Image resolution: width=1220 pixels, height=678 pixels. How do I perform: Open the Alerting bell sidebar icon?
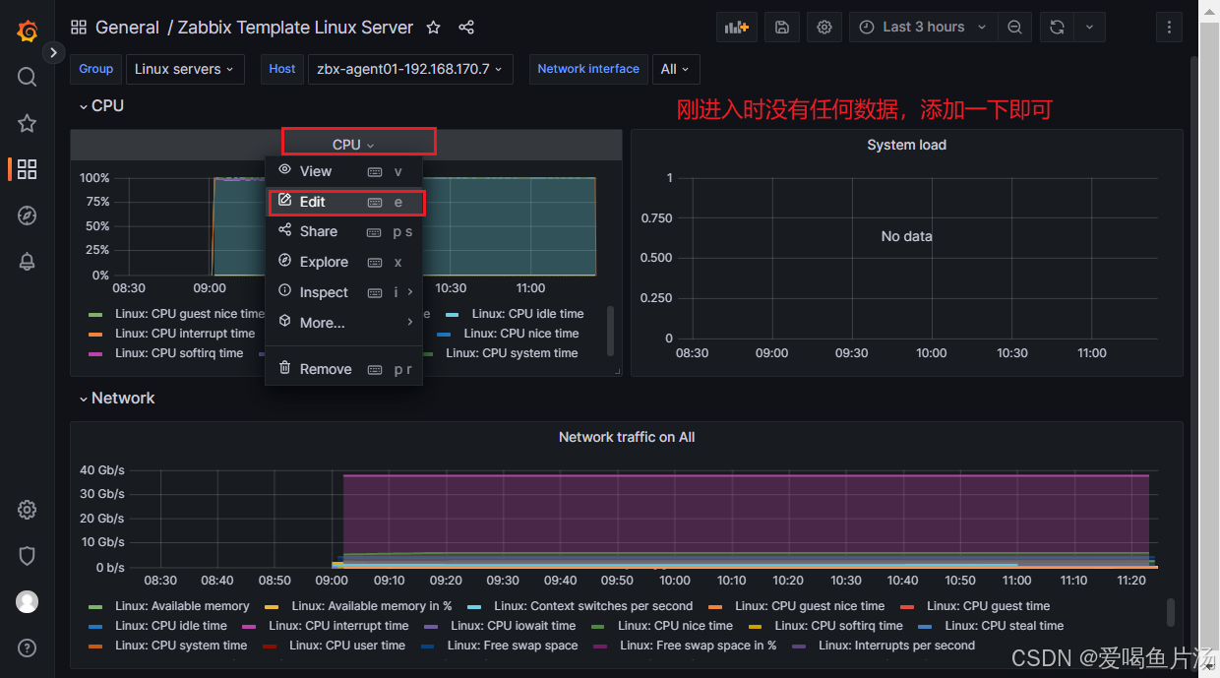pyautogui.click(x=28, y=262)
